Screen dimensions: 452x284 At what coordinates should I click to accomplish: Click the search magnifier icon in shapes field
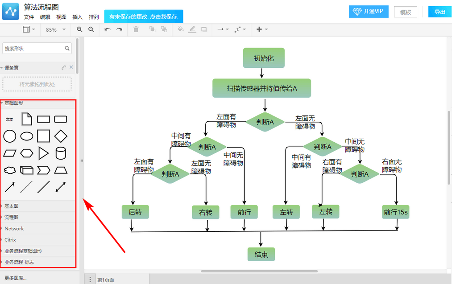click(x=67, y=49)
